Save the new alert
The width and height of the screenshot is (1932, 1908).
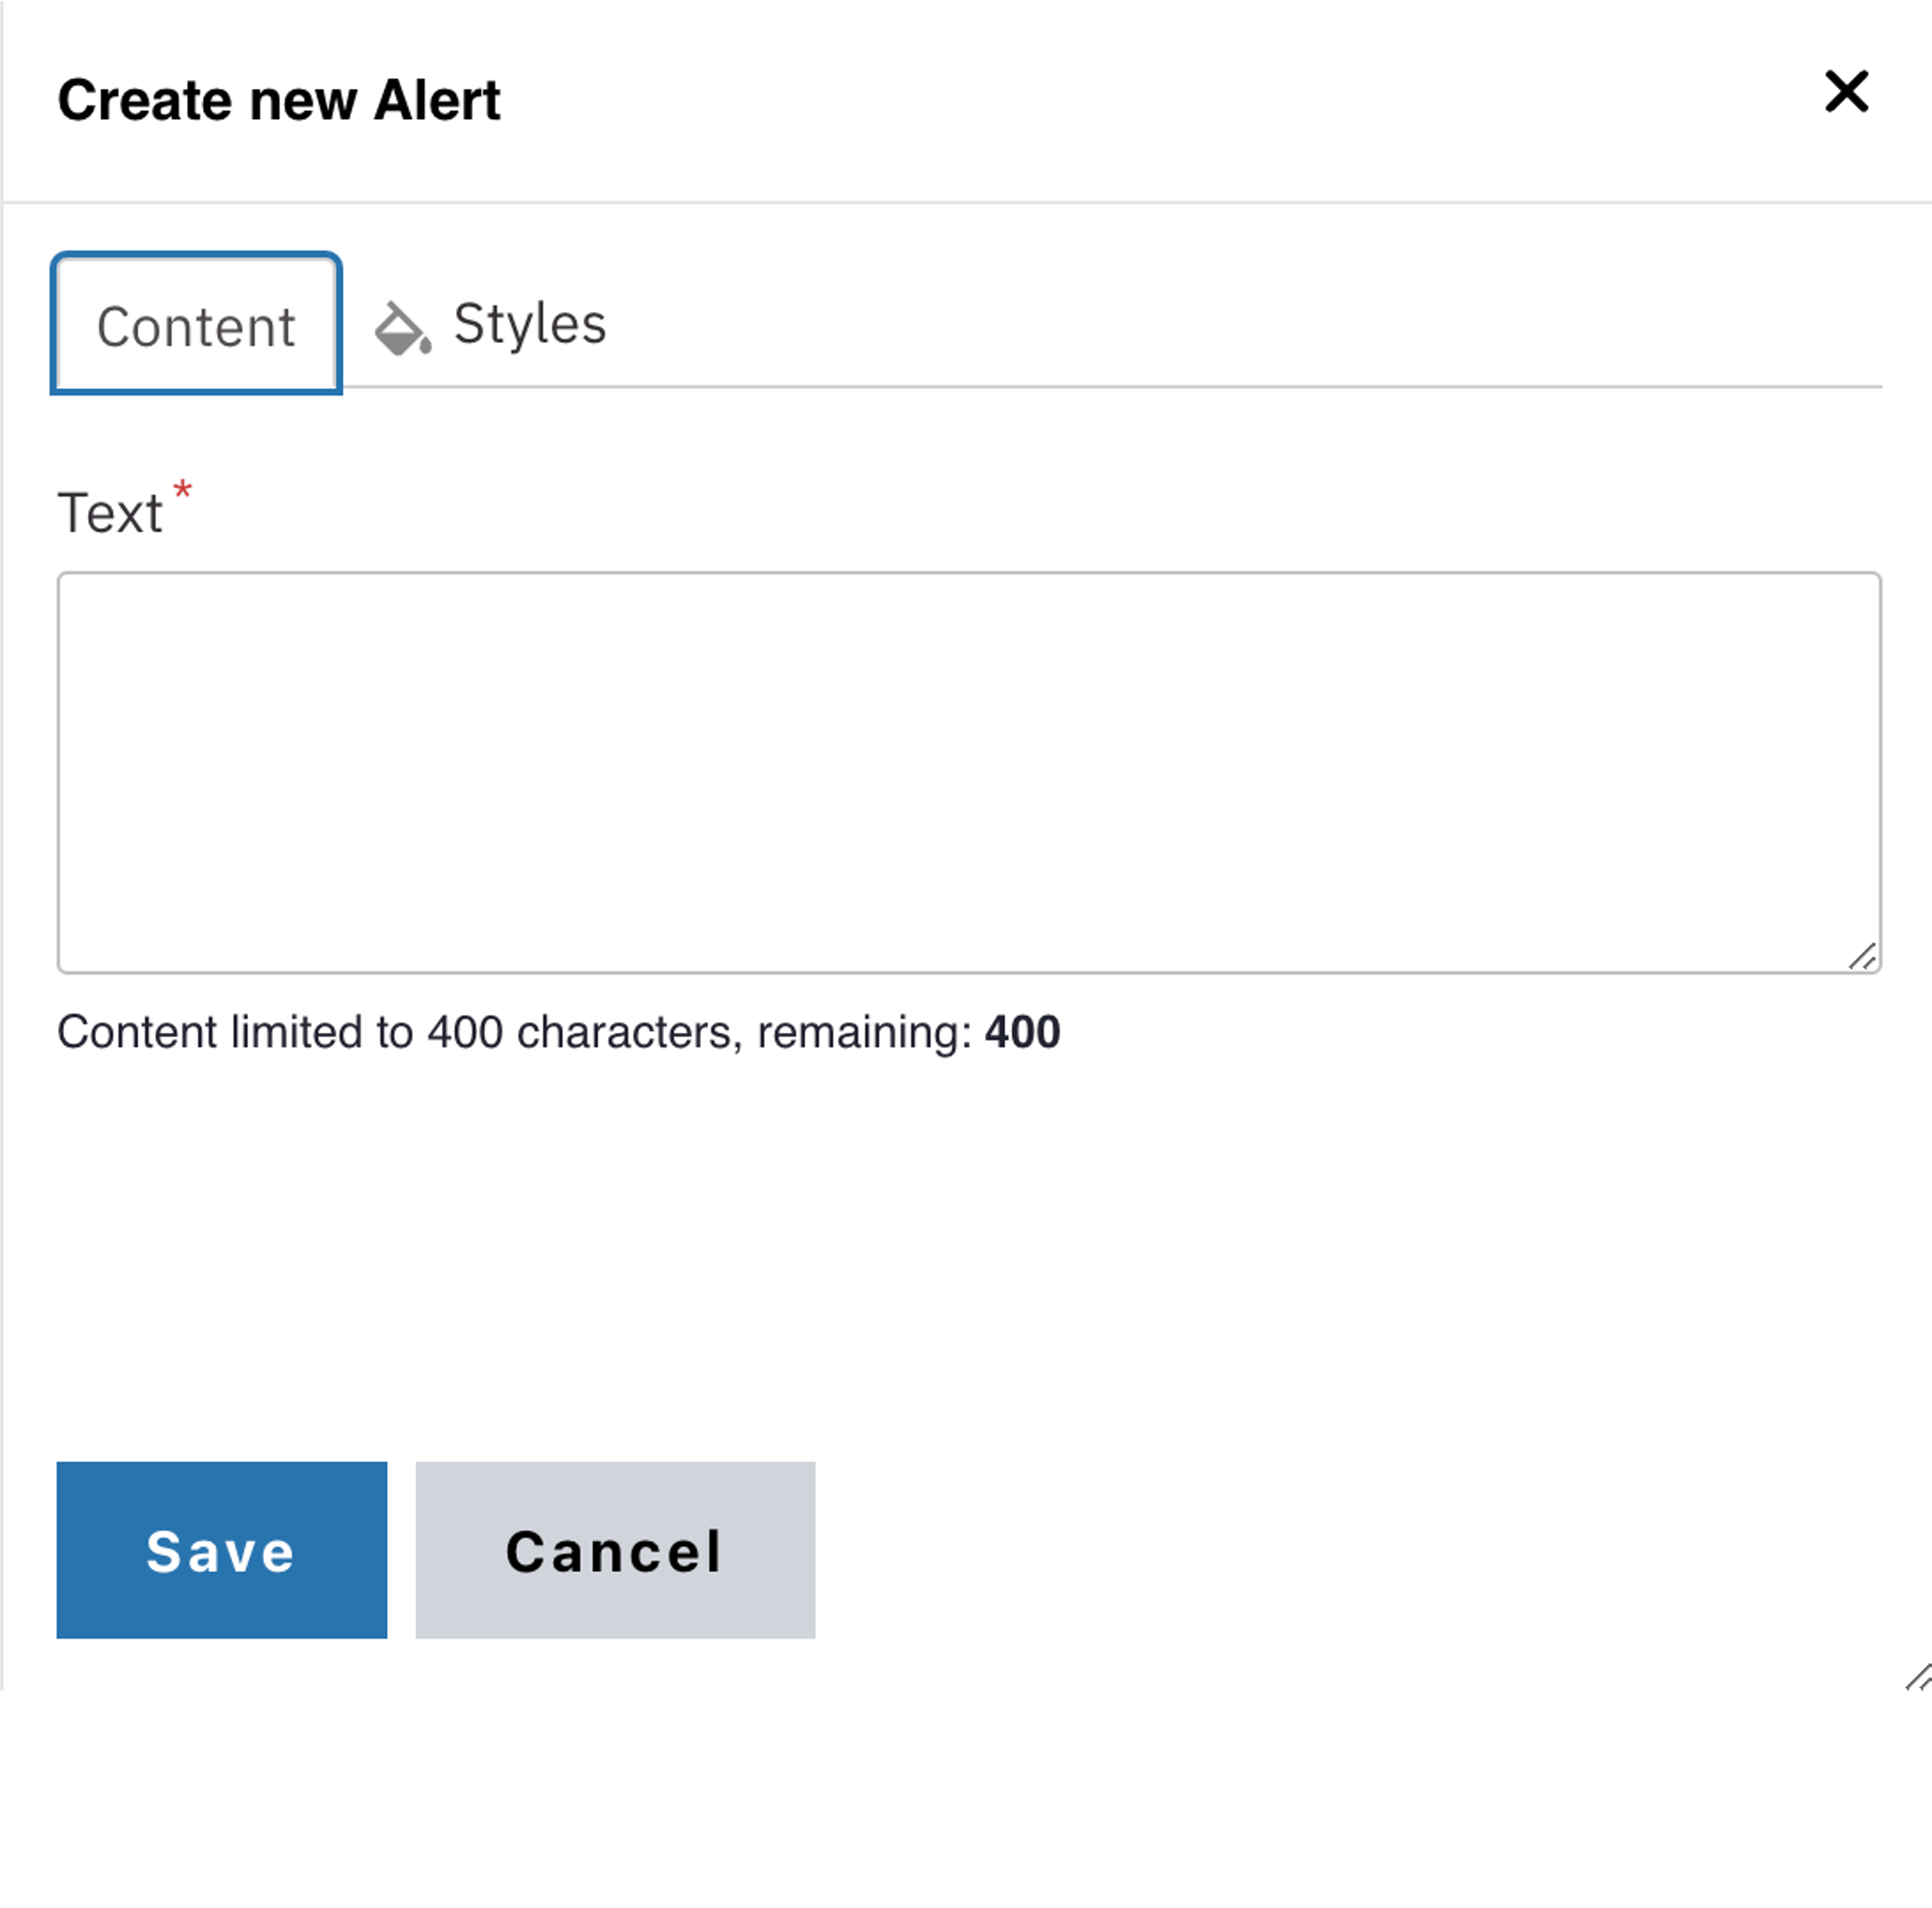(221, 1550)
